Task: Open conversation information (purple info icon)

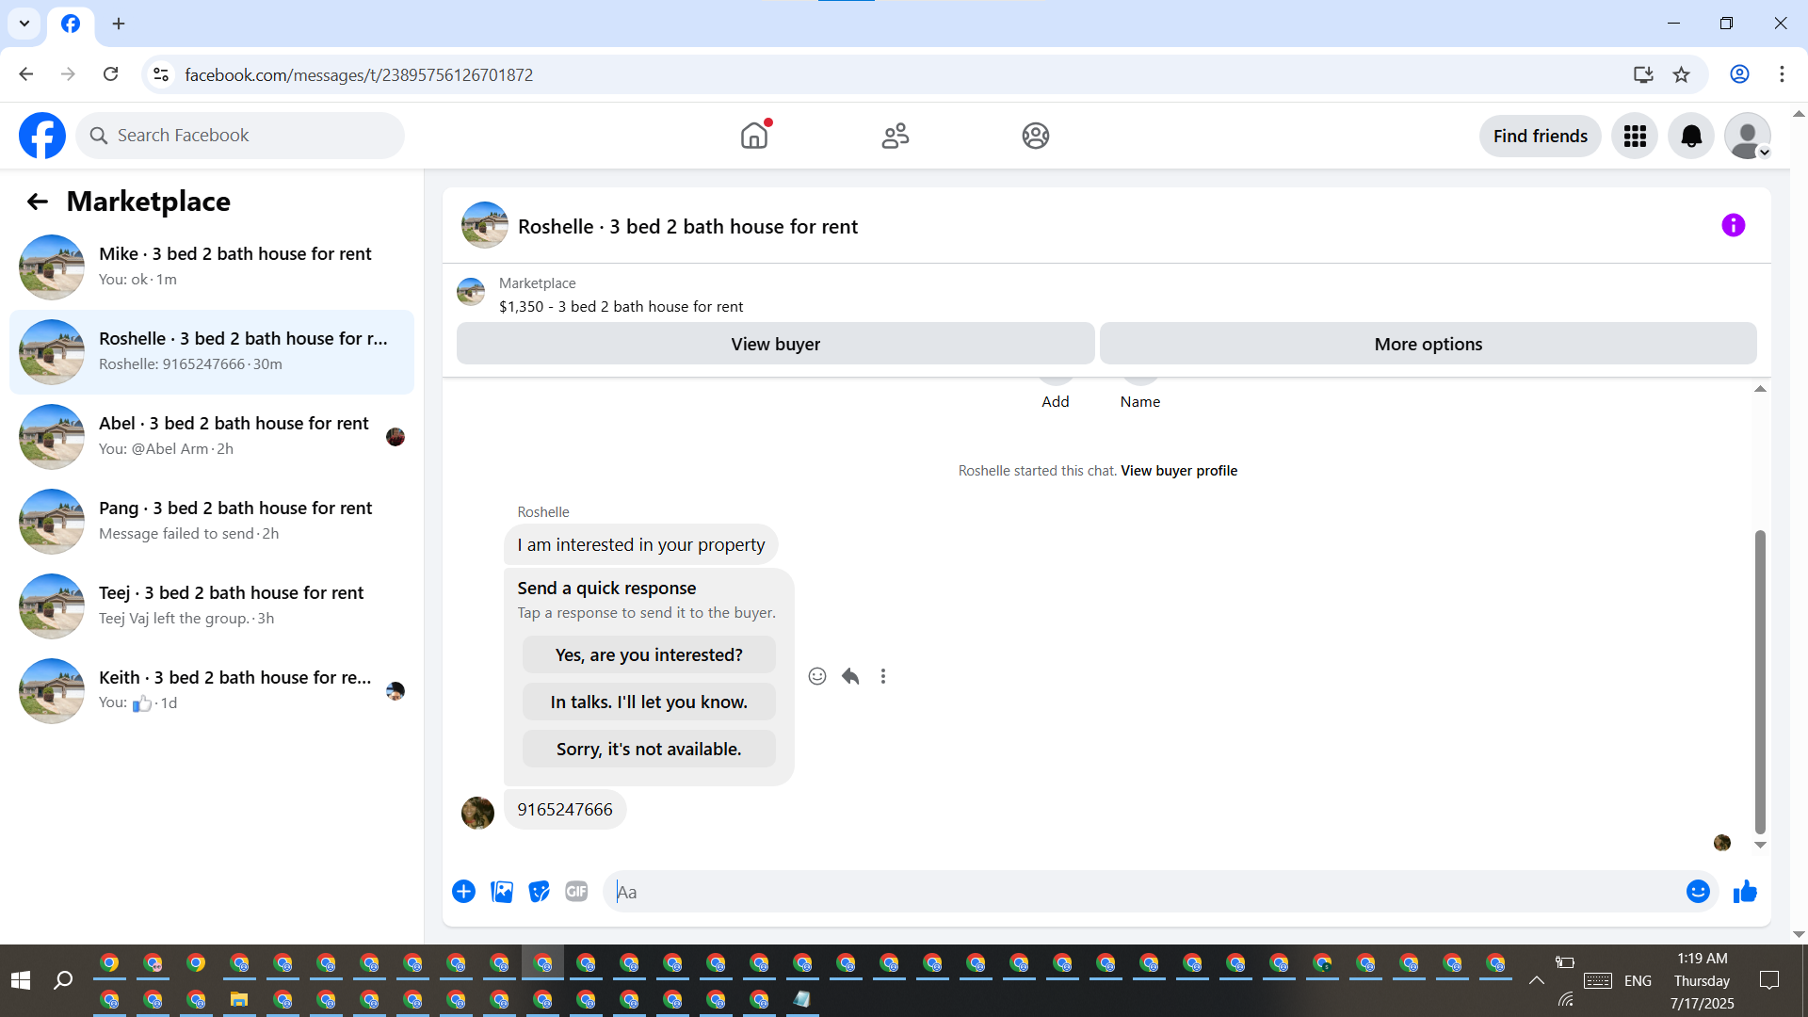Action: click(x=1733, y=225)
